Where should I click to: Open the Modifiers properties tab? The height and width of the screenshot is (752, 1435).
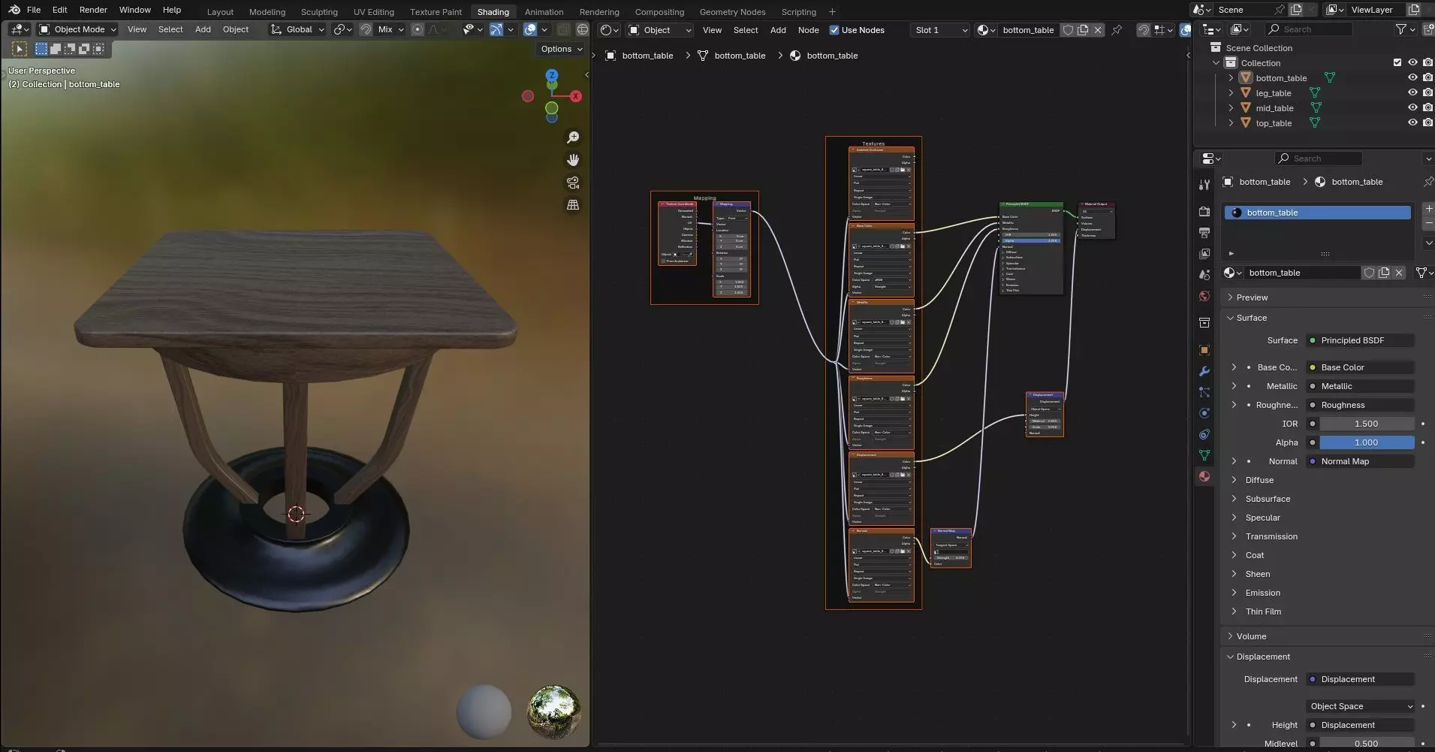point(1204,371)
